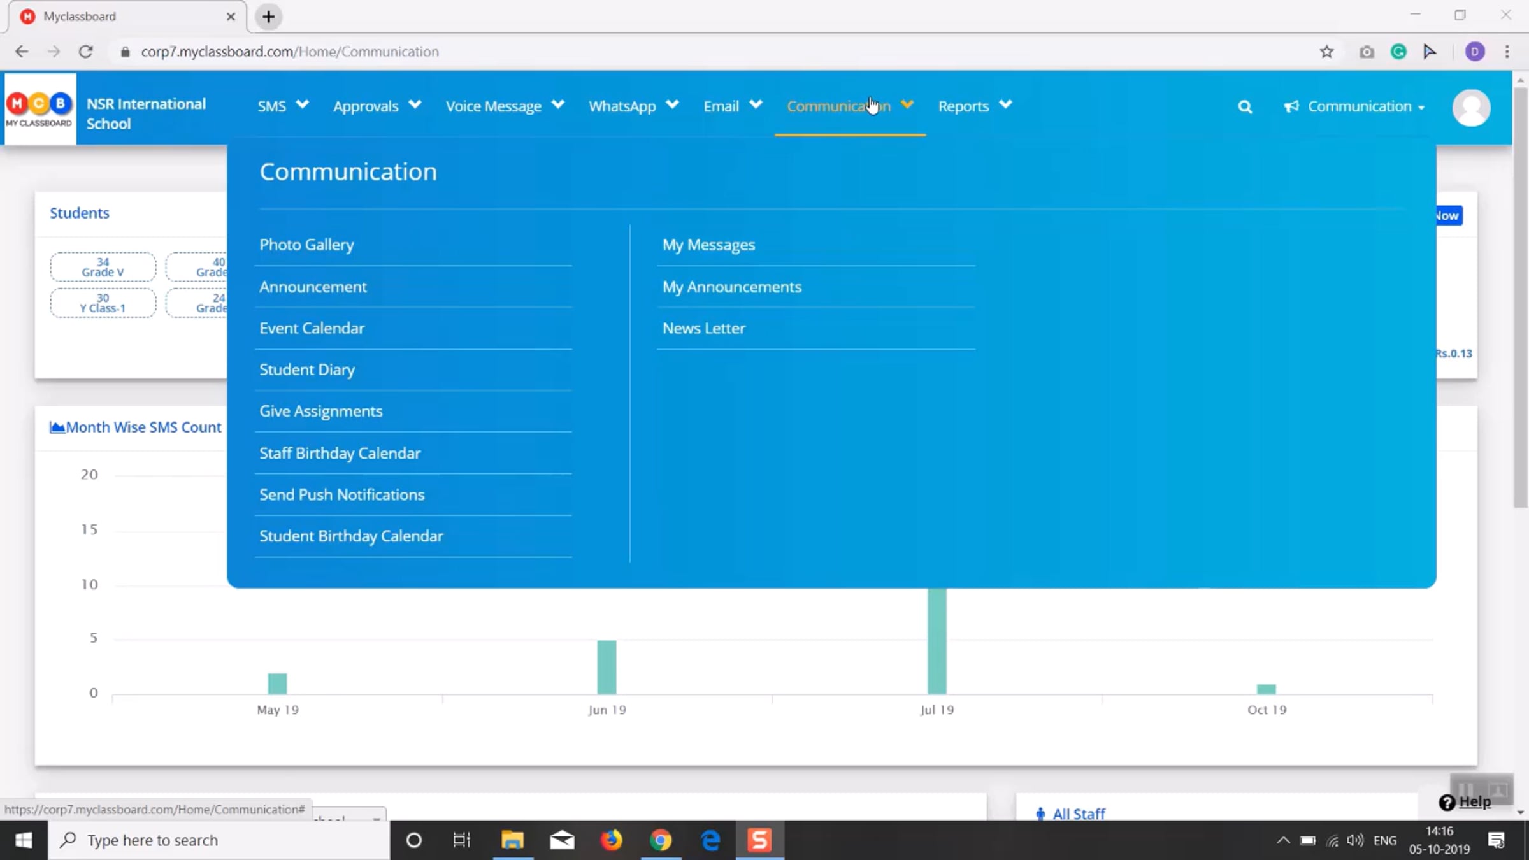
Task: Select Send Push Notifications
Action: click(341, 494)
